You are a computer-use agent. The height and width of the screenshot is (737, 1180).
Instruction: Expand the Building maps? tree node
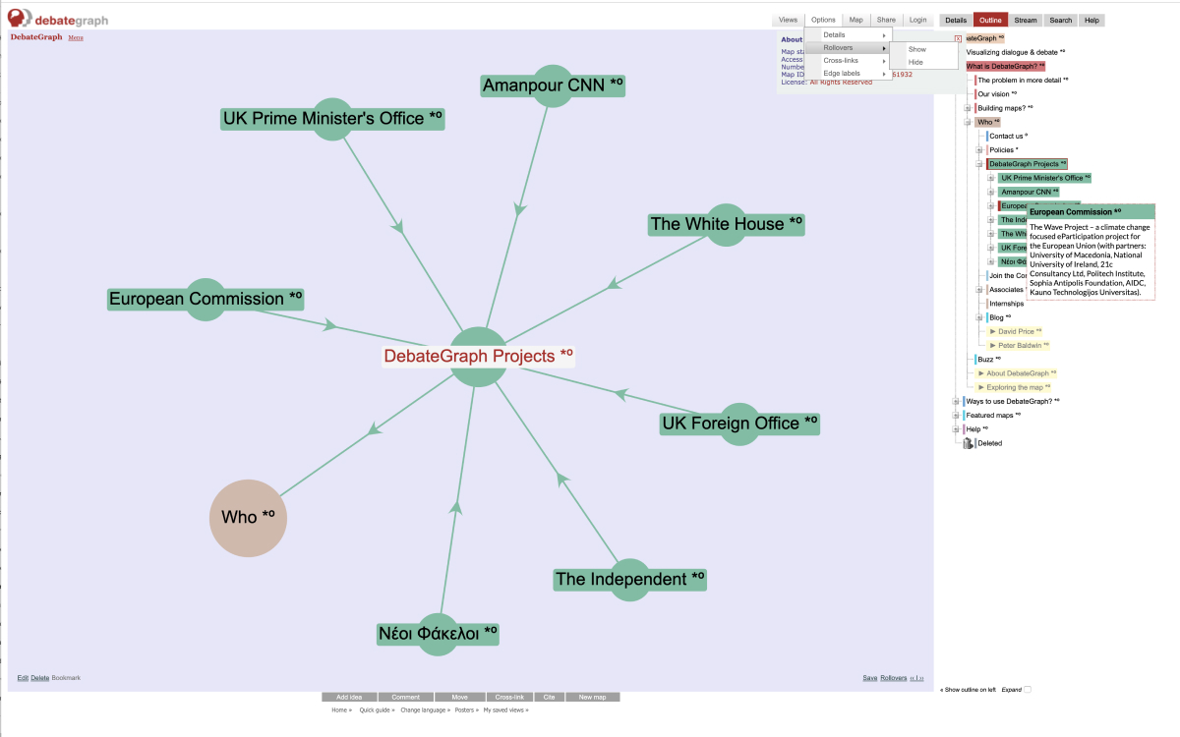(969, 108)
